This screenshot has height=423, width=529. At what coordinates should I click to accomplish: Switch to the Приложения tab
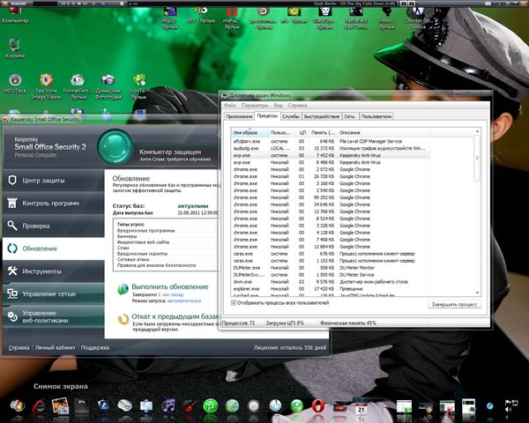(239, 116)
